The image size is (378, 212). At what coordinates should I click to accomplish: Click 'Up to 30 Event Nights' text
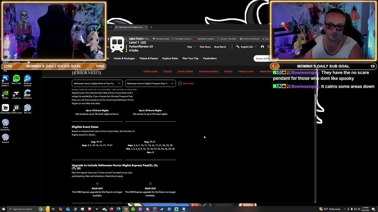click(150, 110)
